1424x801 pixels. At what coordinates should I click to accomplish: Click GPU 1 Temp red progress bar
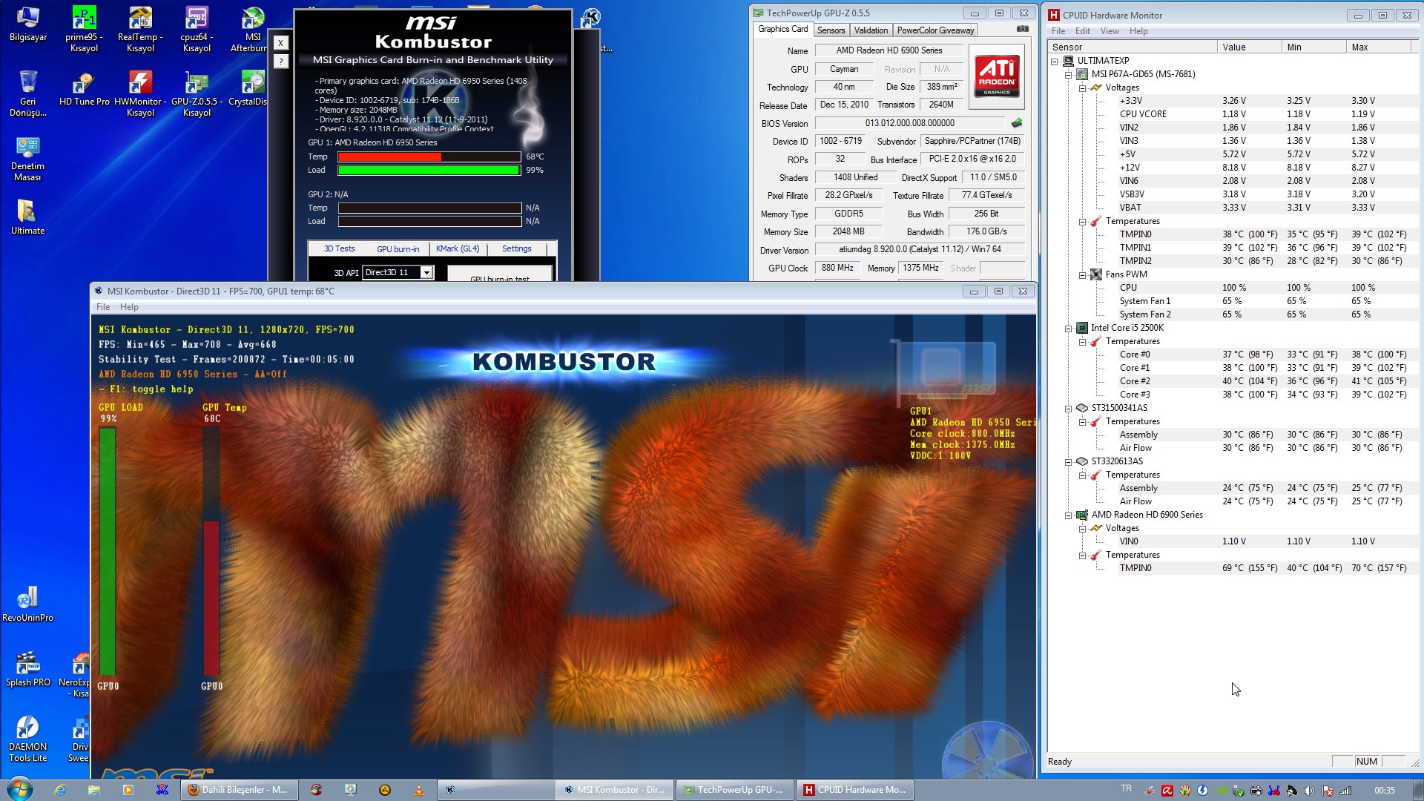click(429, 157)
